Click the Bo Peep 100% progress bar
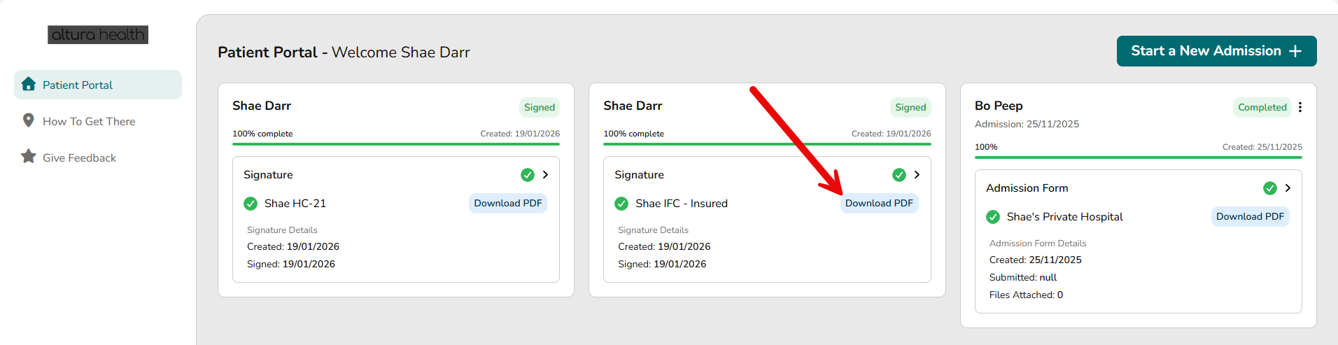Image resolution: width=1338 pixels, height=345 pixels. click(x=1138, y=157)
